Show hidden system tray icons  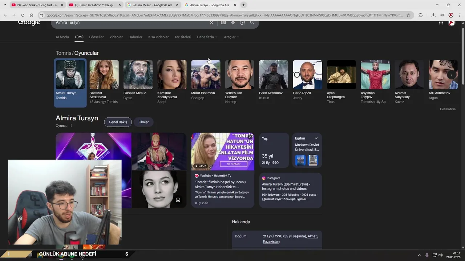419,255
